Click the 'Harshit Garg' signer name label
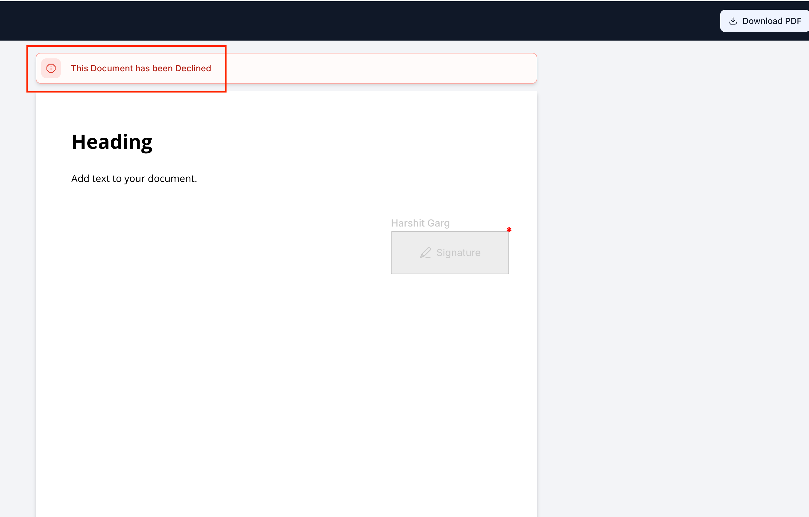 pyautogui.click(x=420, y=223)
